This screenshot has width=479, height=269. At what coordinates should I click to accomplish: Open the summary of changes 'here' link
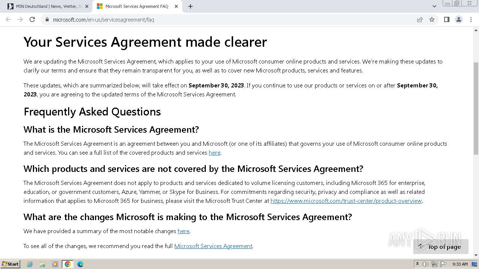click(183, 231)
